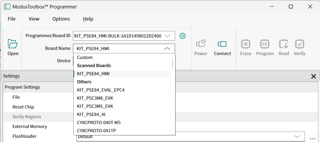The width and height of the screenshot is (320, 142).
Task: Open the File menu
Action: 12,19
